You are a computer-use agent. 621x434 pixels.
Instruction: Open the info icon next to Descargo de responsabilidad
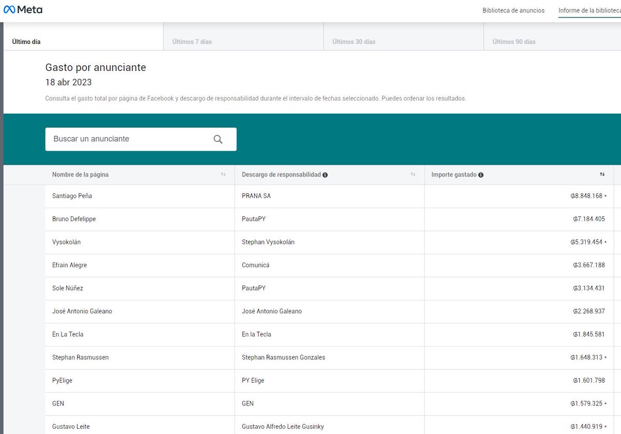[x=325, y=175]
